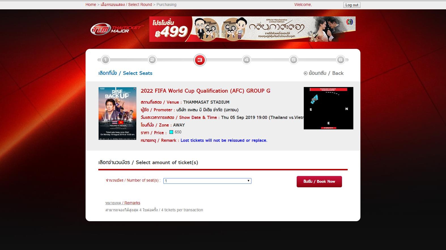The width and height of the screenshot is (446, 250).
Task: Click the Log out button
Action: pos(352,5)
